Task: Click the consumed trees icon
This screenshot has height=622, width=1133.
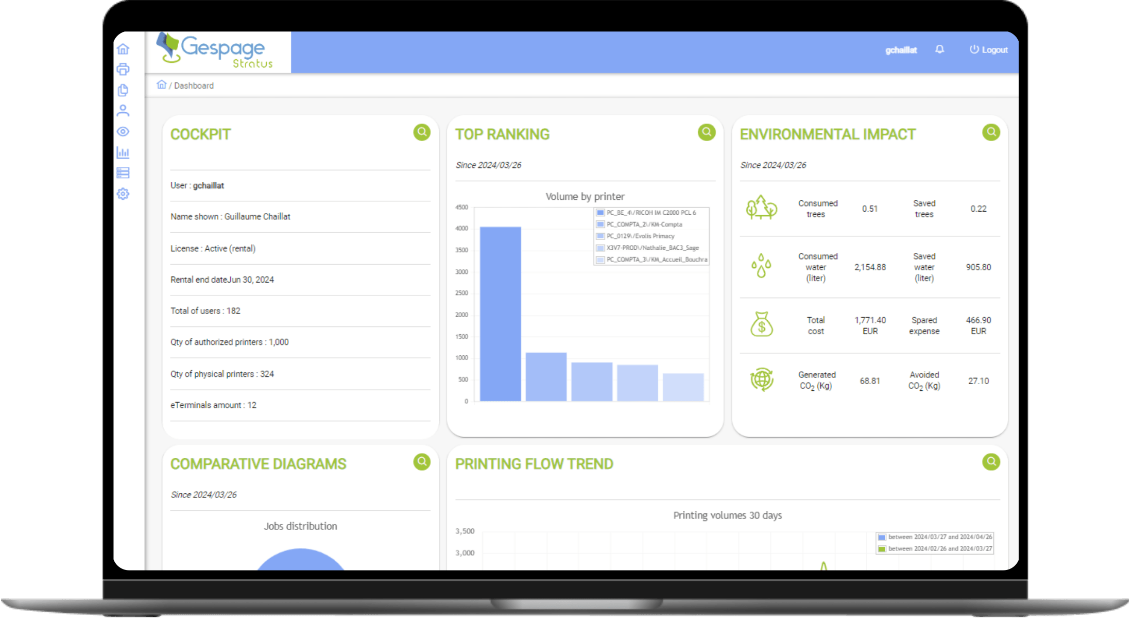Action: click(762, 208)
